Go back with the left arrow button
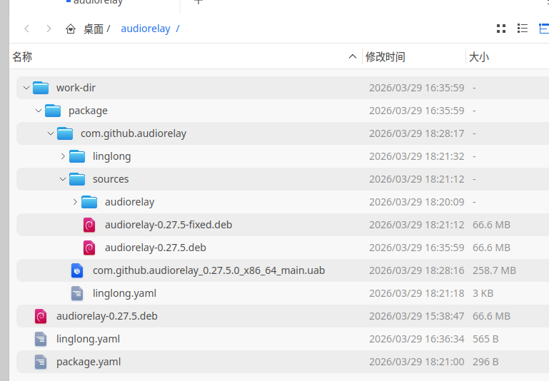The image size is (549, 381). pos(27,29)
